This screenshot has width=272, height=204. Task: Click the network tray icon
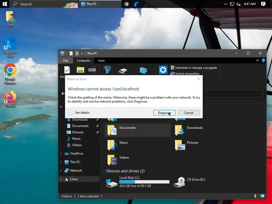coord(232,4)
